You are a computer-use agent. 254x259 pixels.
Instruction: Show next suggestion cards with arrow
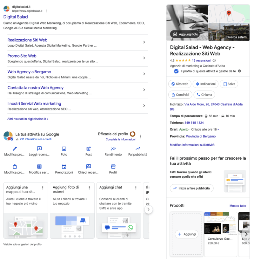click(148, 209)
